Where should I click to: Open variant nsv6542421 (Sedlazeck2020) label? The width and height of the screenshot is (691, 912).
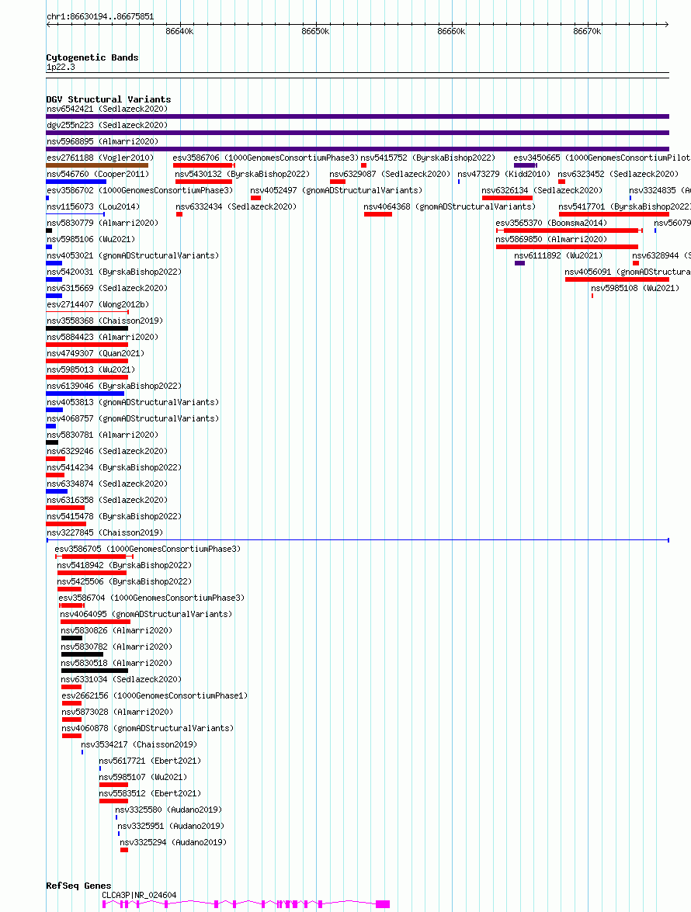[107, 109]
